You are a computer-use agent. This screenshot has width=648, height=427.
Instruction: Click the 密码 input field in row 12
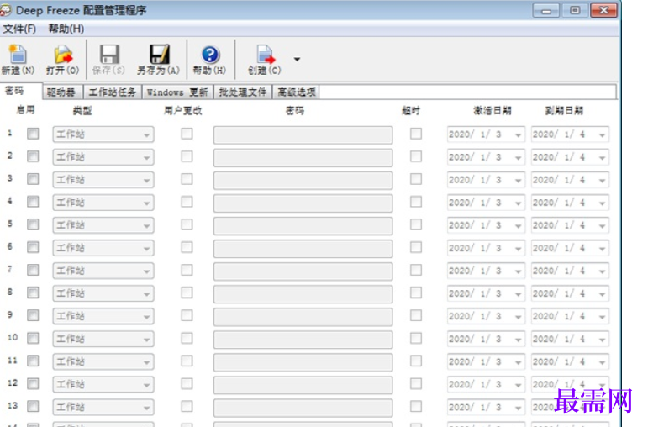[303, 385]
